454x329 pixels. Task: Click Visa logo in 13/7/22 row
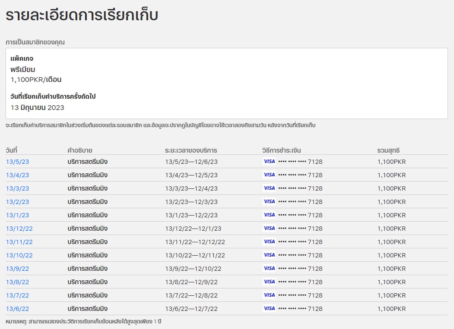click(269, 295)
